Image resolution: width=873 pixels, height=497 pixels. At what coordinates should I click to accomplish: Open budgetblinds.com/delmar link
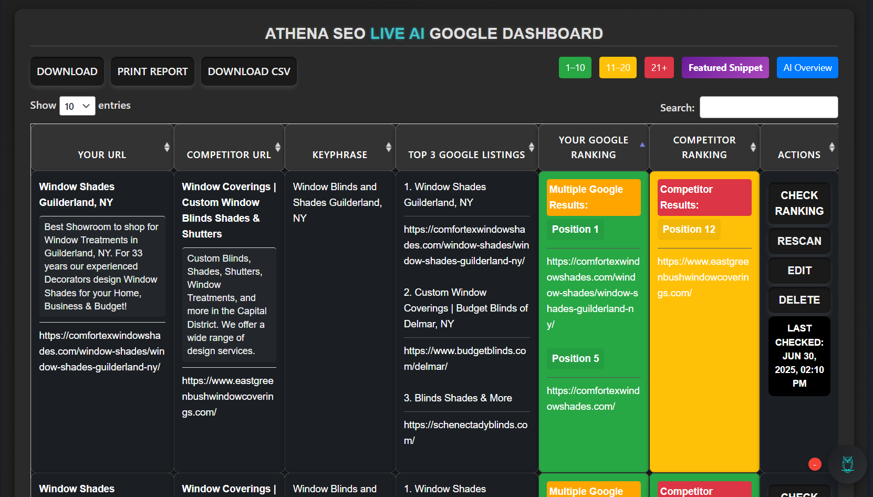coord(465,359)
